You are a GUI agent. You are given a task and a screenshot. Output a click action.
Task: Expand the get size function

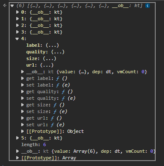coord(22,105)
